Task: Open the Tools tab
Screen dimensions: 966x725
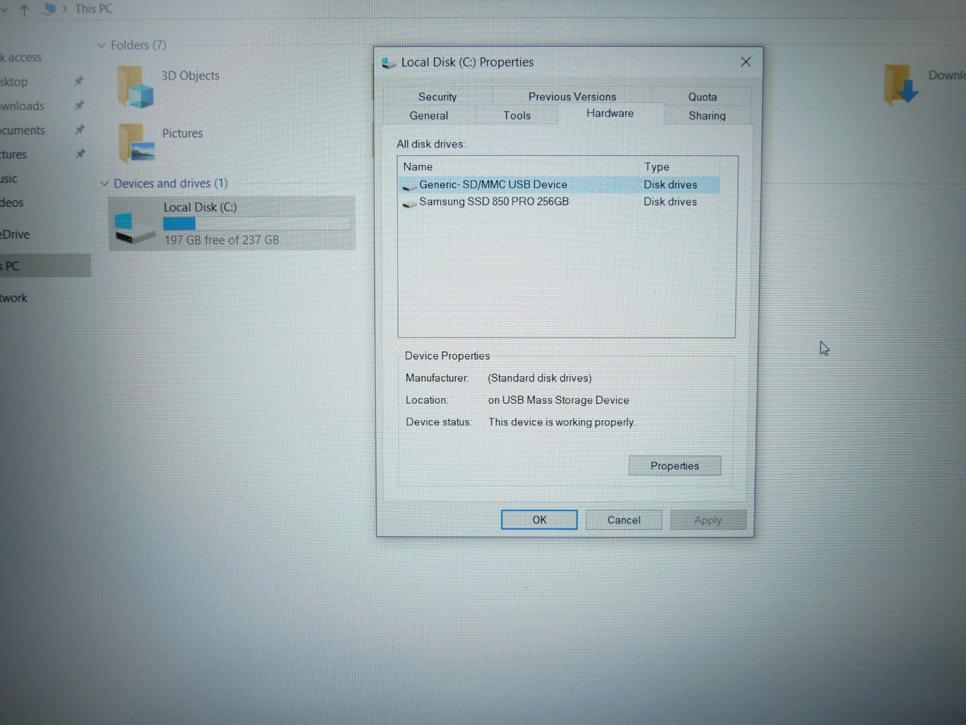Action: pyautogui.click(x=517, y=115)
